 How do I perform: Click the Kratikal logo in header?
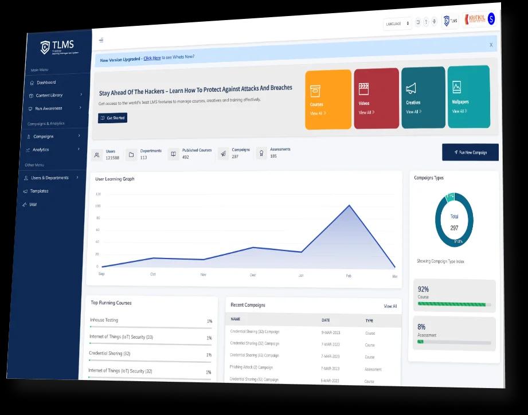(x=475, y=19)
